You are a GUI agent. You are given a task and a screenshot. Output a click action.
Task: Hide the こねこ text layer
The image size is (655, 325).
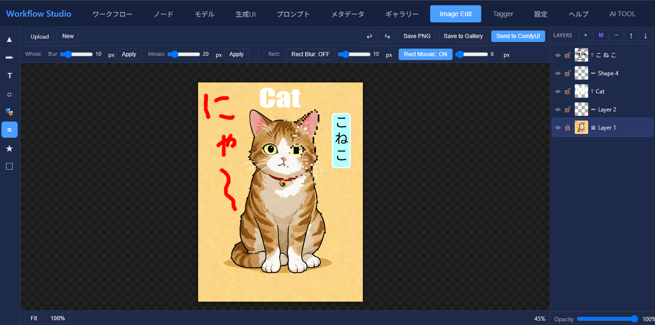[x=558, y=55]
